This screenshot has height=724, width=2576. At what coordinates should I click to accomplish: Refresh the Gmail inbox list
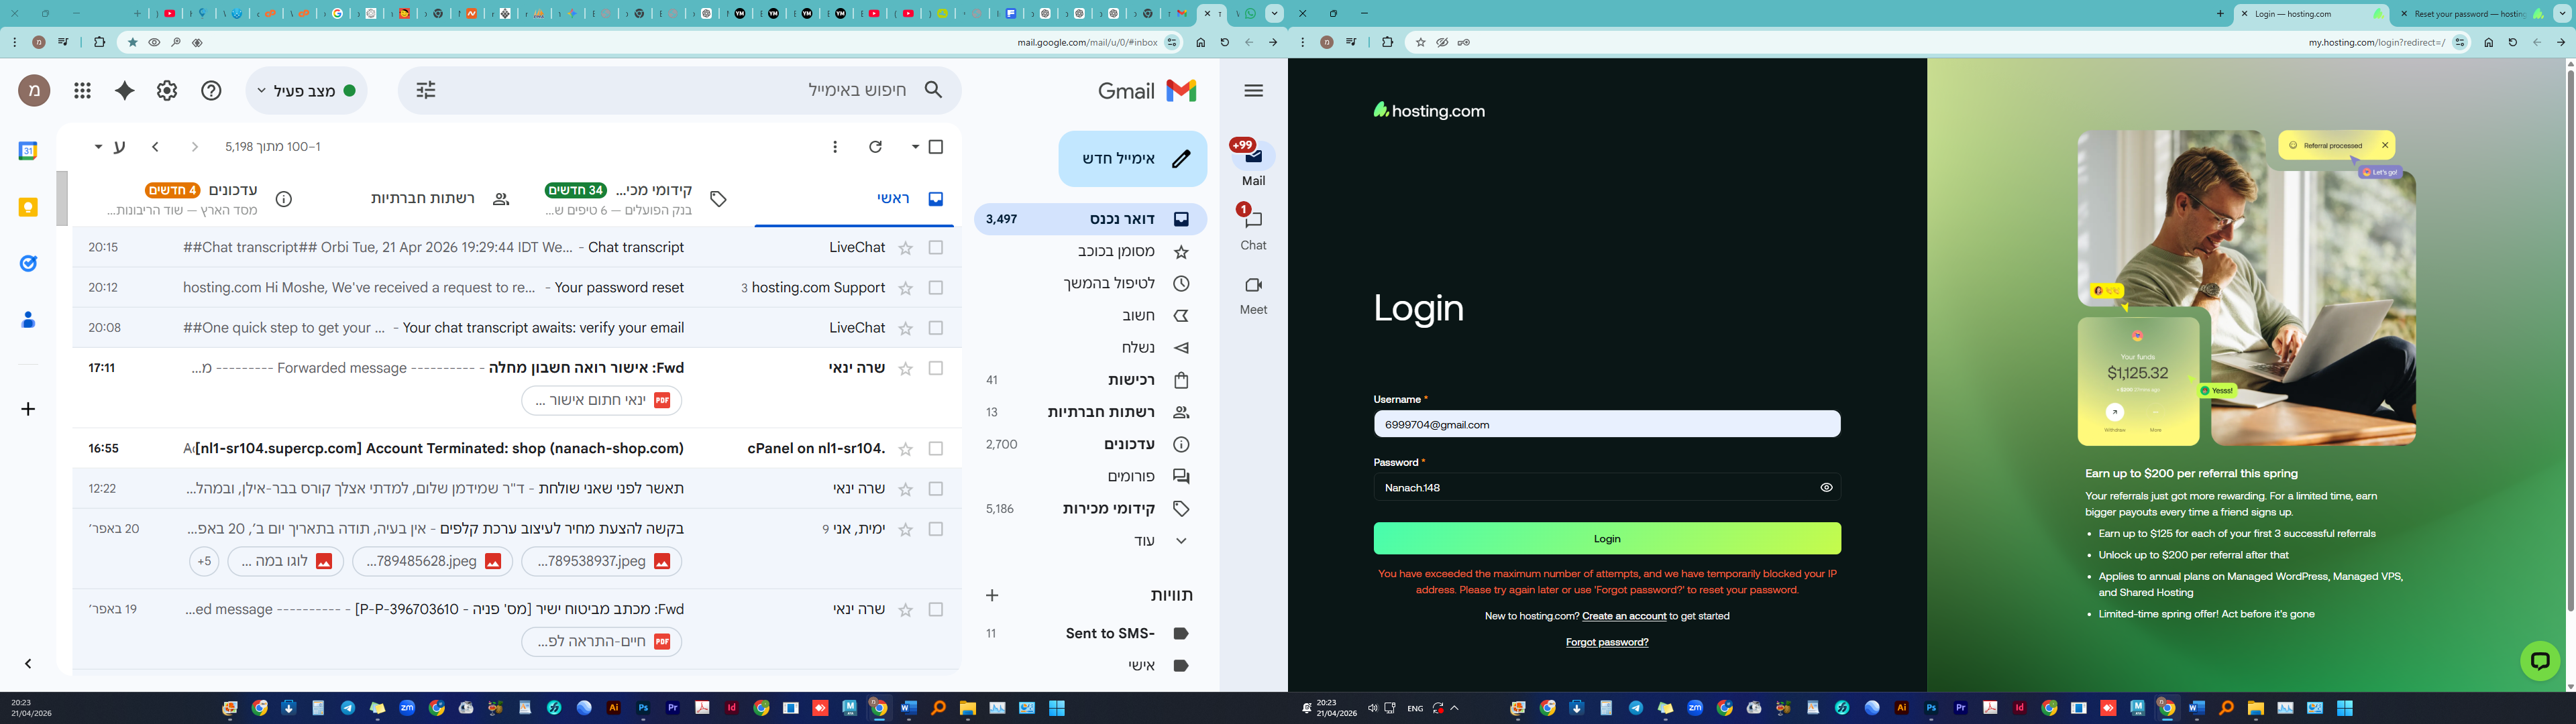click(x=876, y=147)
